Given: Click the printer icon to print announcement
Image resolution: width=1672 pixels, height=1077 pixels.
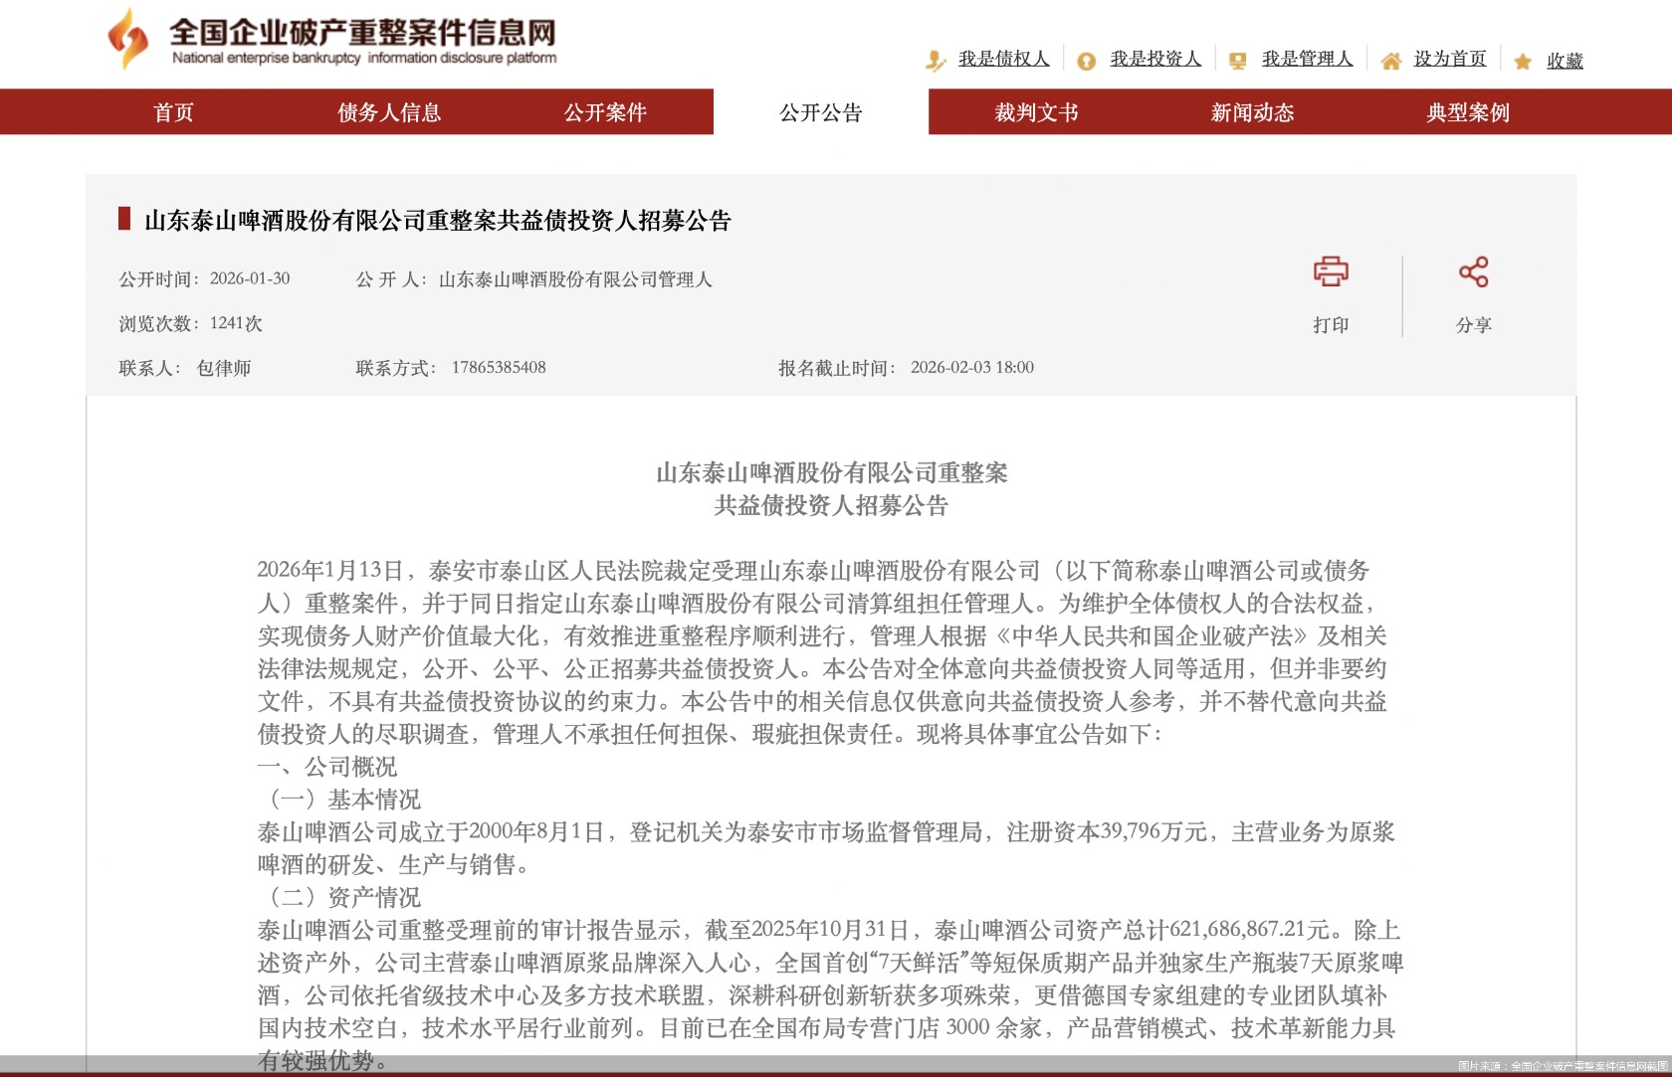Looking at the screenshot, I should [x=1334, y=270].
